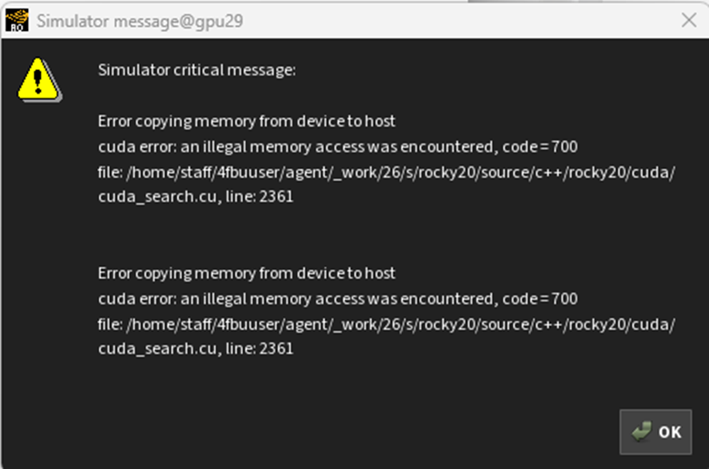
Task: Click "code = 700" in the second error message
Action: [x=540, y=299]
